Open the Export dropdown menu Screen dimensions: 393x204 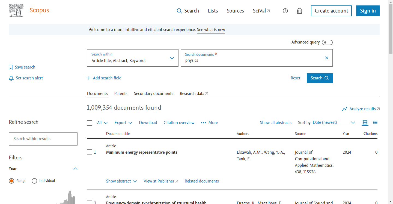coord(123,123)
